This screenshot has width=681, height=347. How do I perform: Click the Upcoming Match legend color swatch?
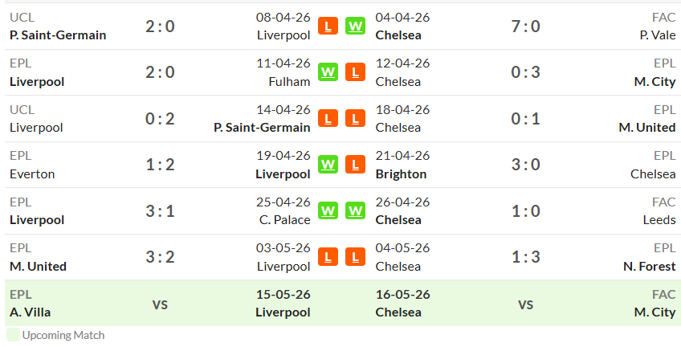click(x=13, y=335)
